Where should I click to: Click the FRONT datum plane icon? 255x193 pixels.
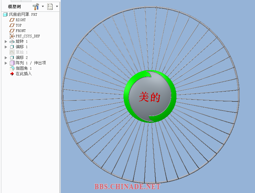pos(12,31)
